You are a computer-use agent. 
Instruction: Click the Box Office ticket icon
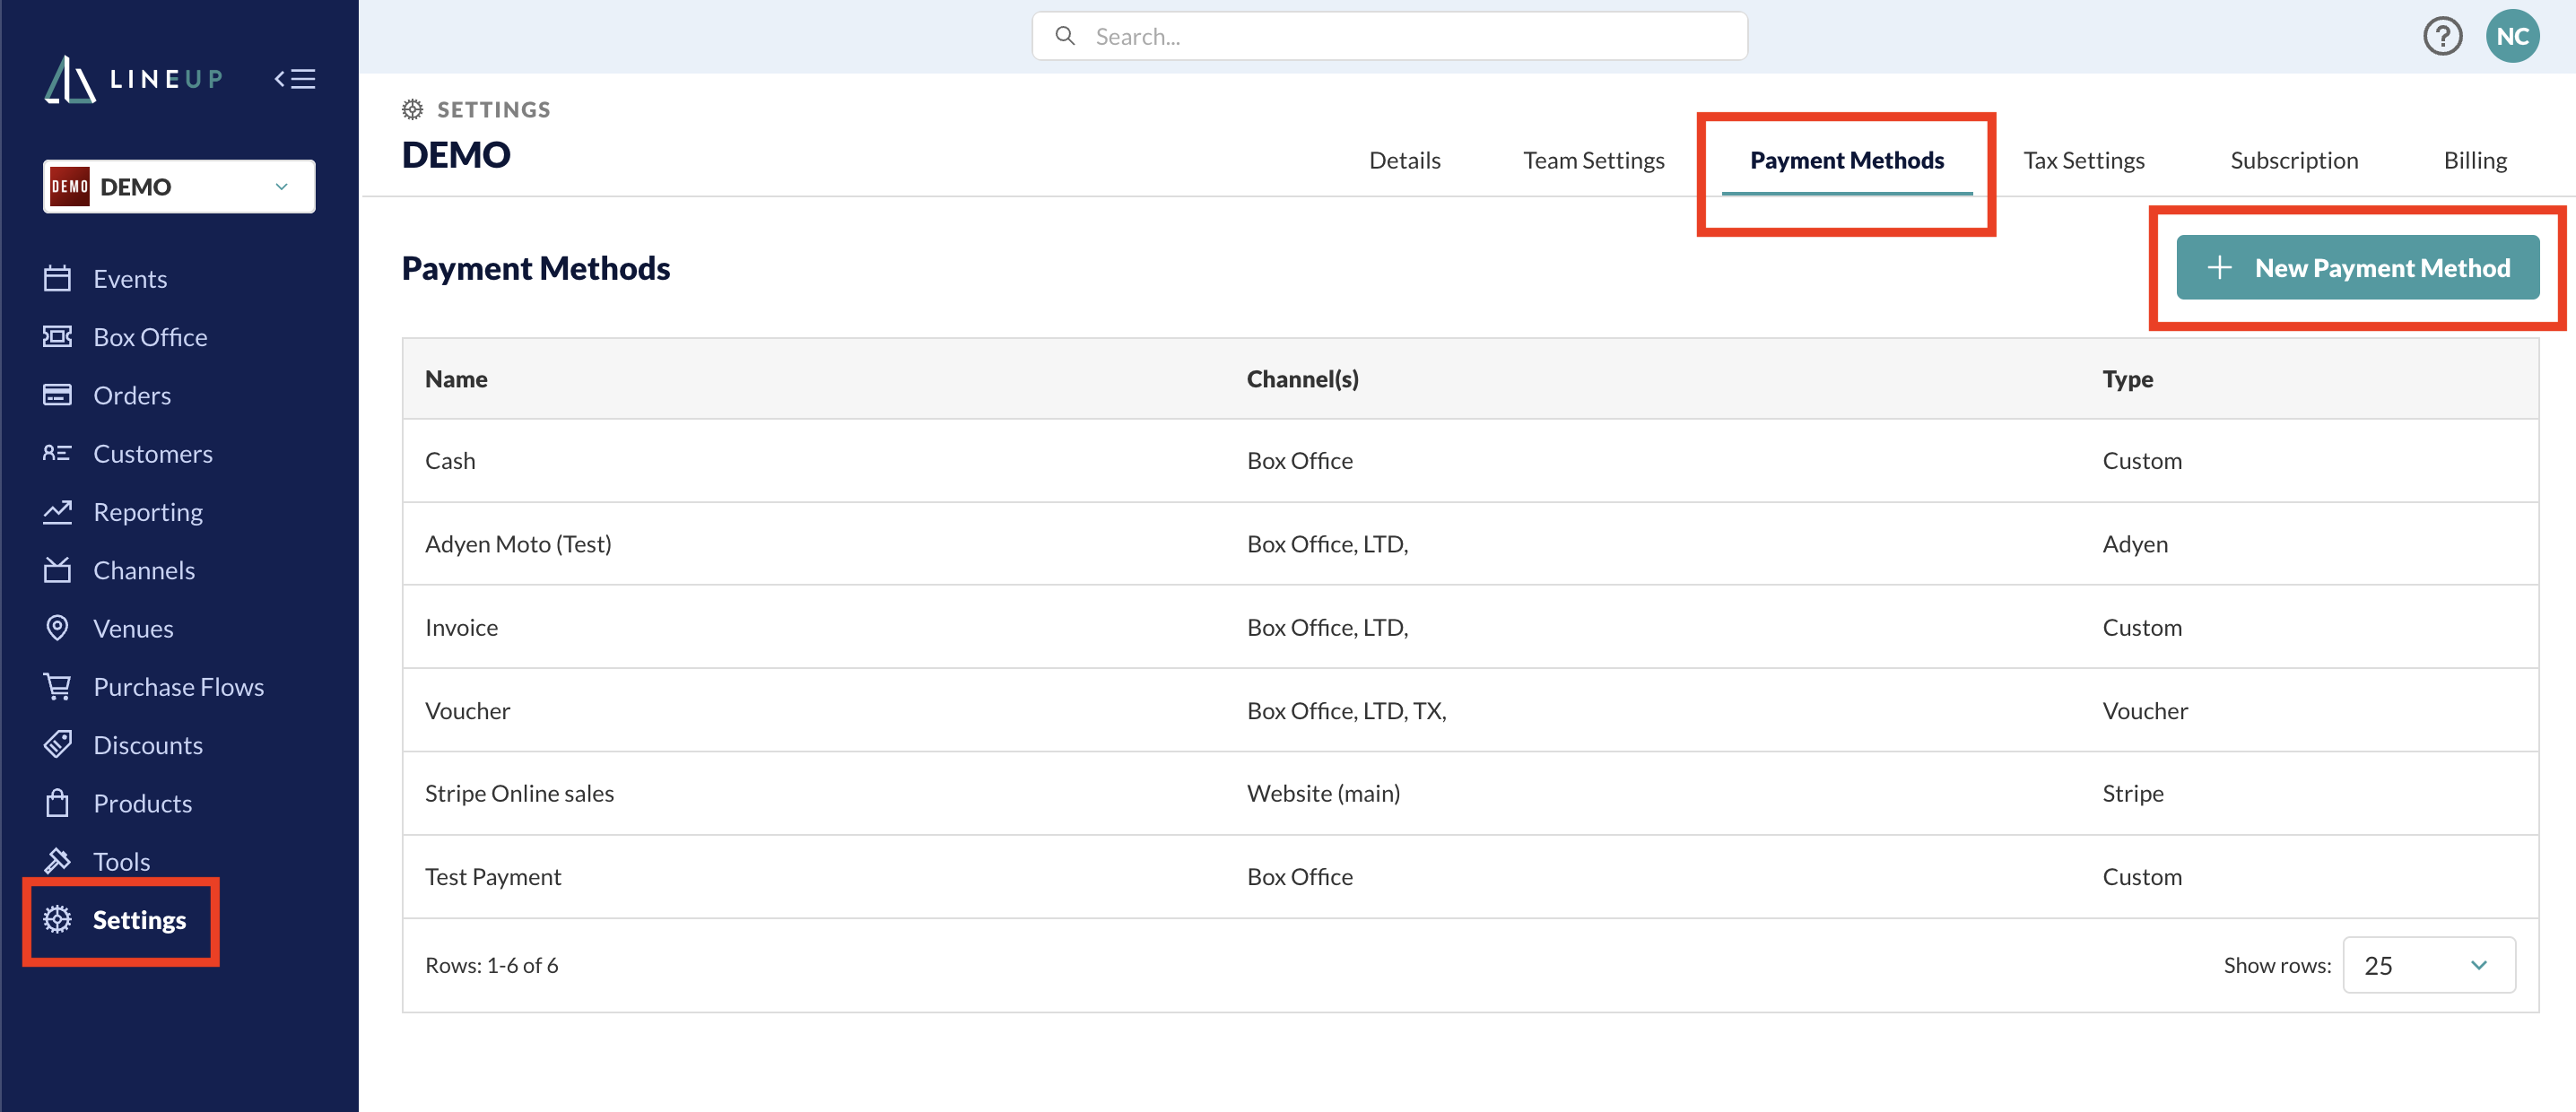(58, 336)
